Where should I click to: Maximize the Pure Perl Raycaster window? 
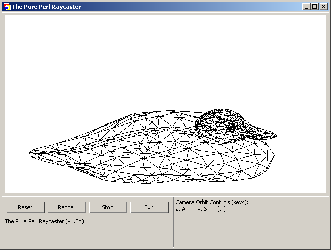[314, 7]
